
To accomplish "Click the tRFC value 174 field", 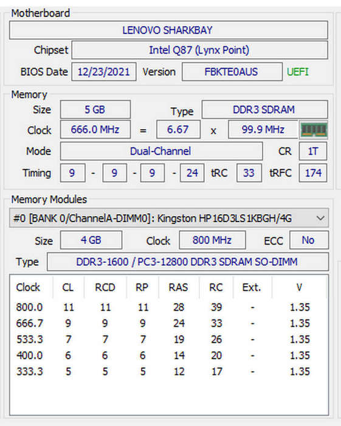I will pyautogui.click(x=313, y=173).
